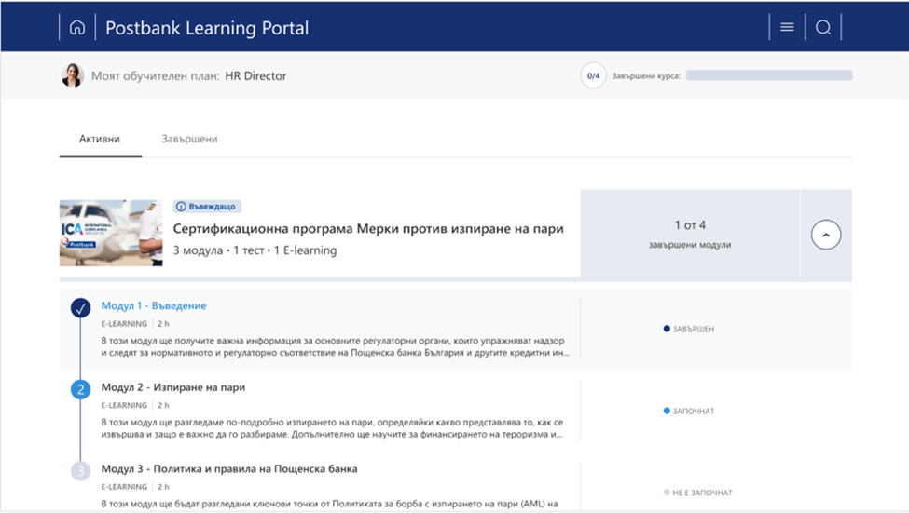Click the checkmark circle for Модул 1

pyautogui.click(x=80, y=308)
